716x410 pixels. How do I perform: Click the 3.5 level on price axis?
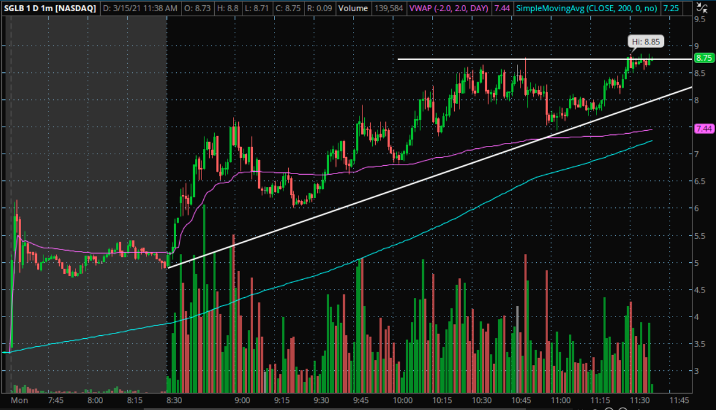pyautogui.click(x=699, y=344)
